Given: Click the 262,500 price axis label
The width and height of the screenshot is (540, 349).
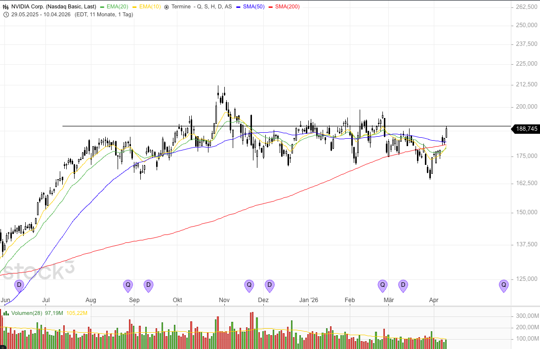Looking at the screenshot, I should pyautogui.click(x=527, y=6).
